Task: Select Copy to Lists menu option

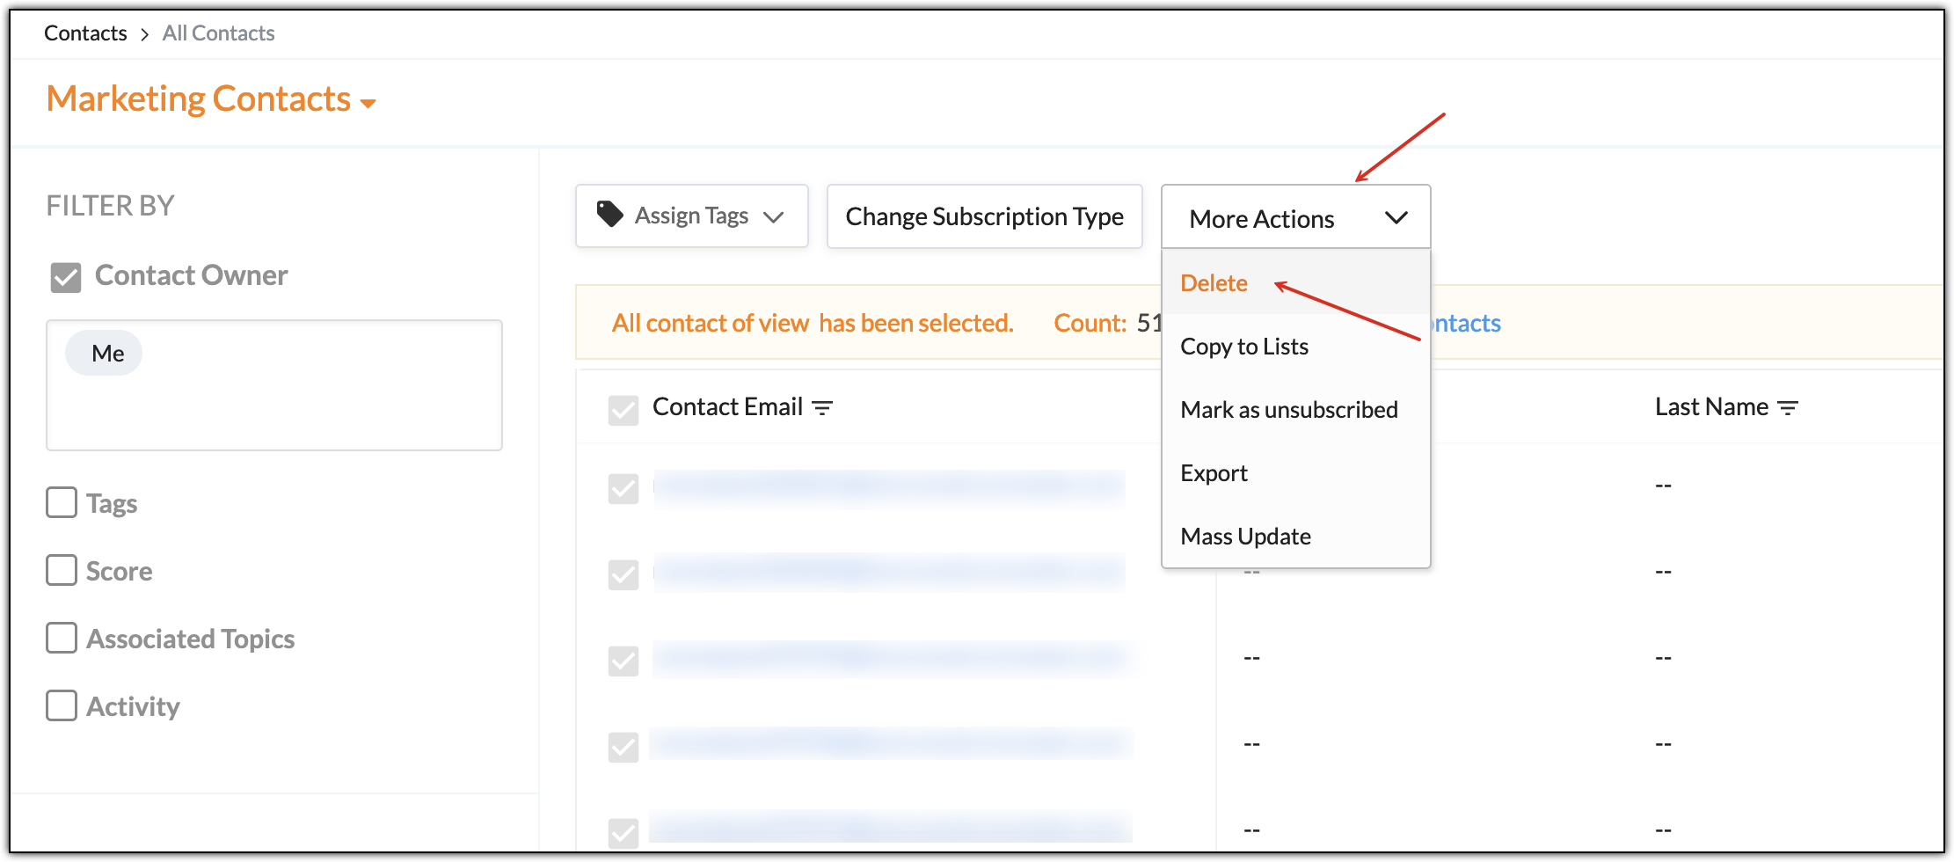Action: [1244, 347]
